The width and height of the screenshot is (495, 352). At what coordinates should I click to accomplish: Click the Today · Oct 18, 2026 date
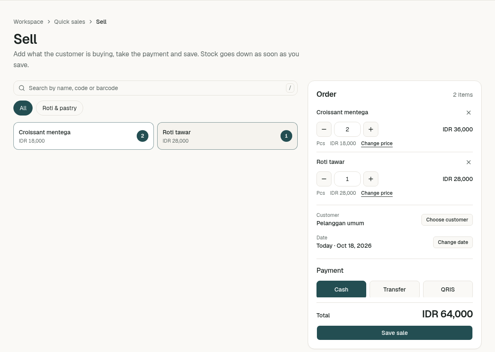(344, 246)
